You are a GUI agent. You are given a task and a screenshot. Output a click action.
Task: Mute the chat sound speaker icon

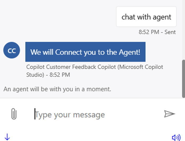click(176, 137)
